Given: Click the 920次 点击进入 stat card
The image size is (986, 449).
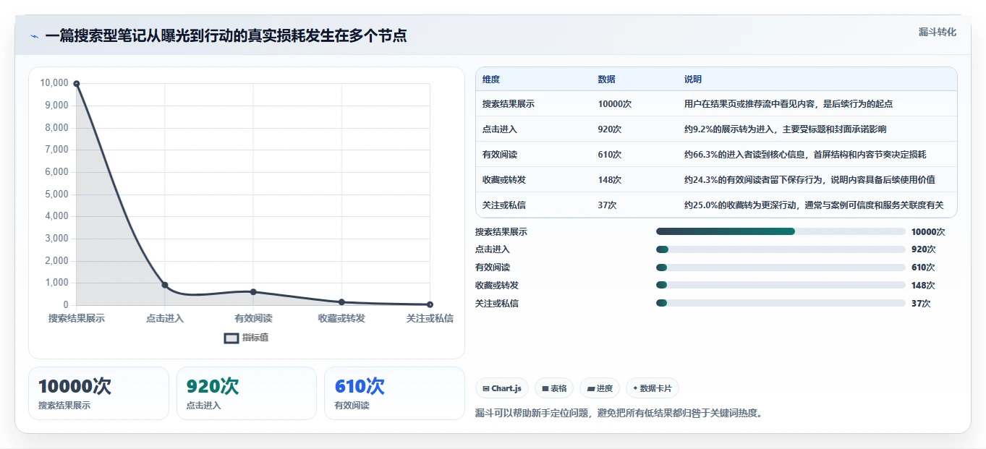Looking at the screenshot, I should click(x=247, y=393).
